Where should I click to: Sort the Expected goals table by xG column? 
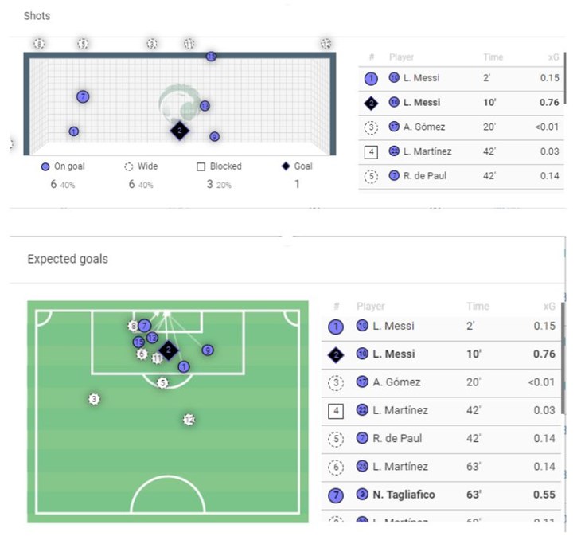click(549, 306)
